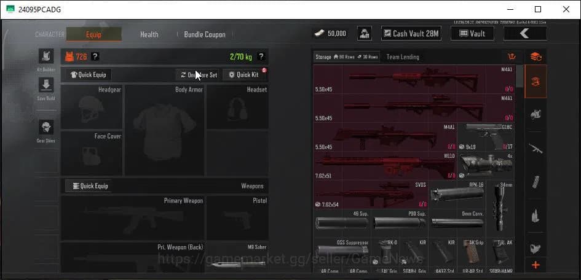Select the M110 rifle in storage
Screen dimensions: 581x280
[x=385, y=166]
